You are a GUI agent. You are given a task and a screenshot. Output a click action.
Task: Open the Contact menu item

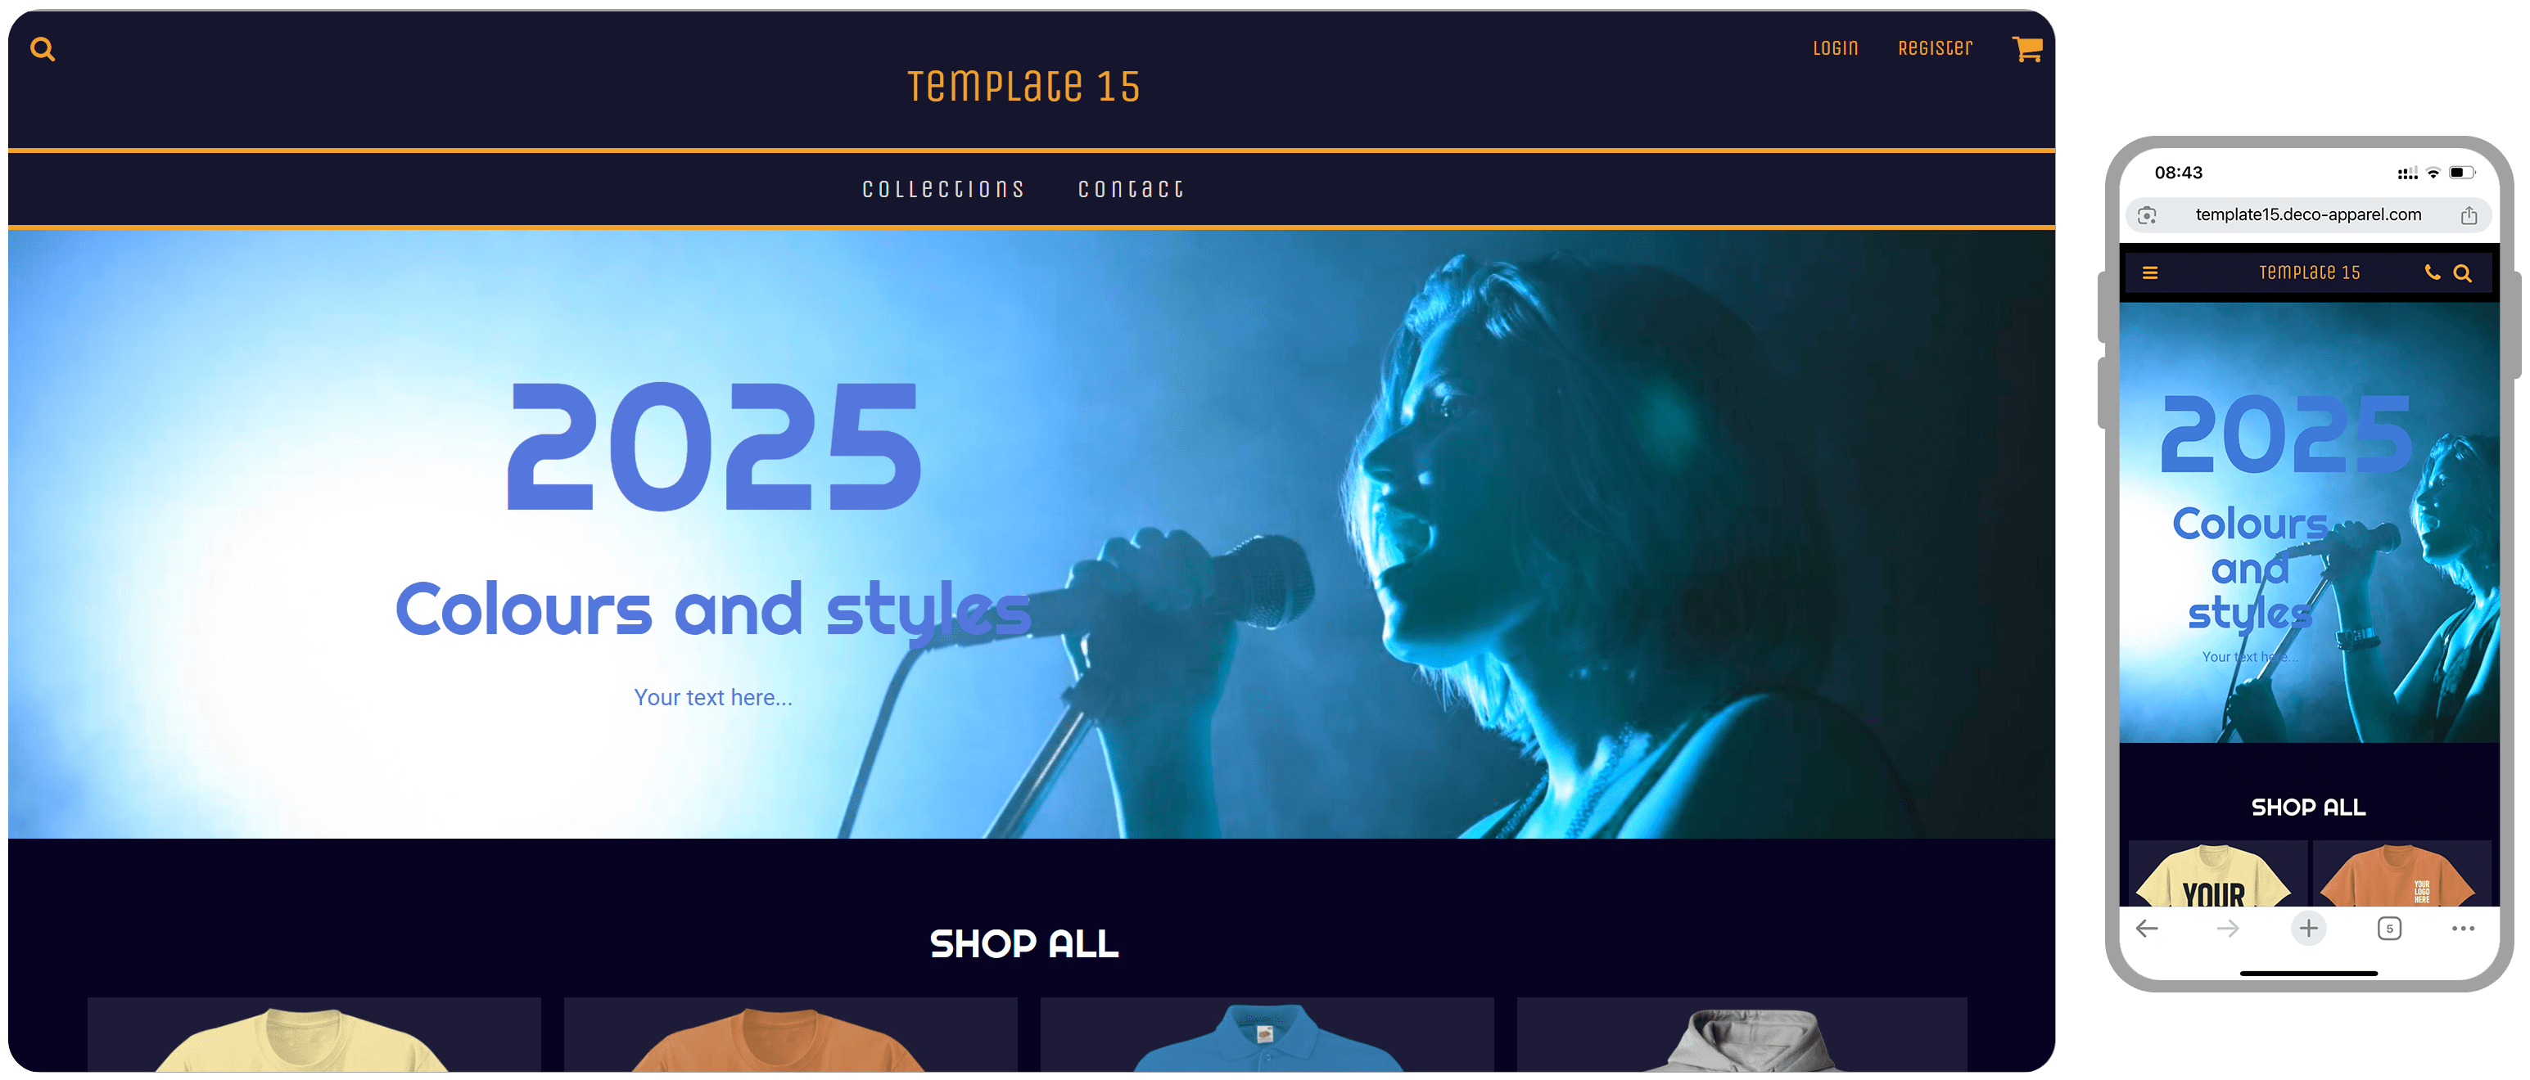pyautogui.click(x=1132, y=188)
